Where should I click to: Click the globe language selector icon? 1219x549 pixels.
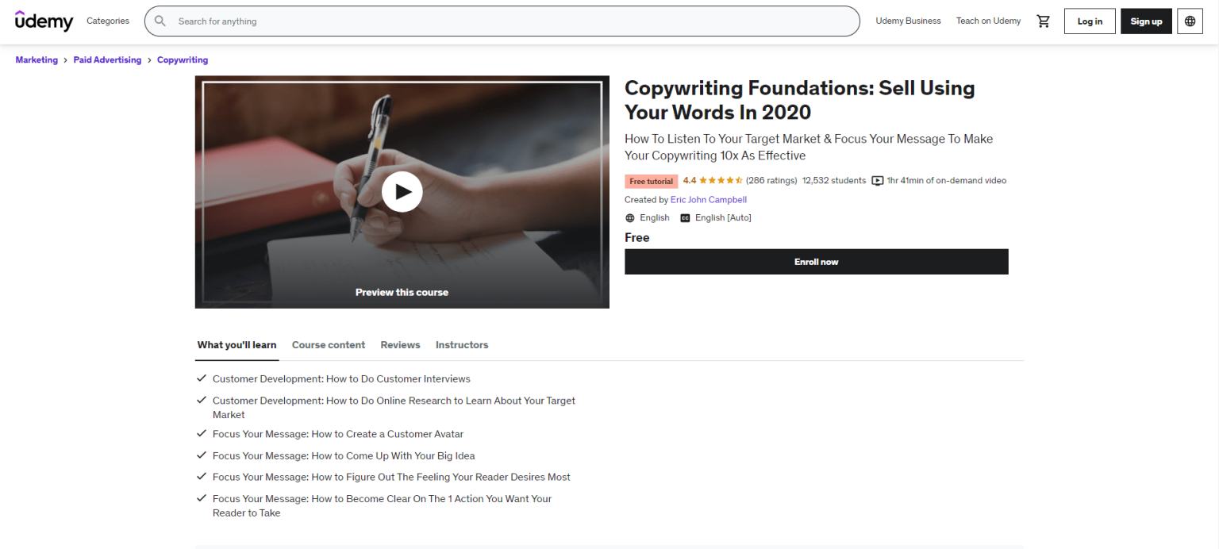(1190, 21)
